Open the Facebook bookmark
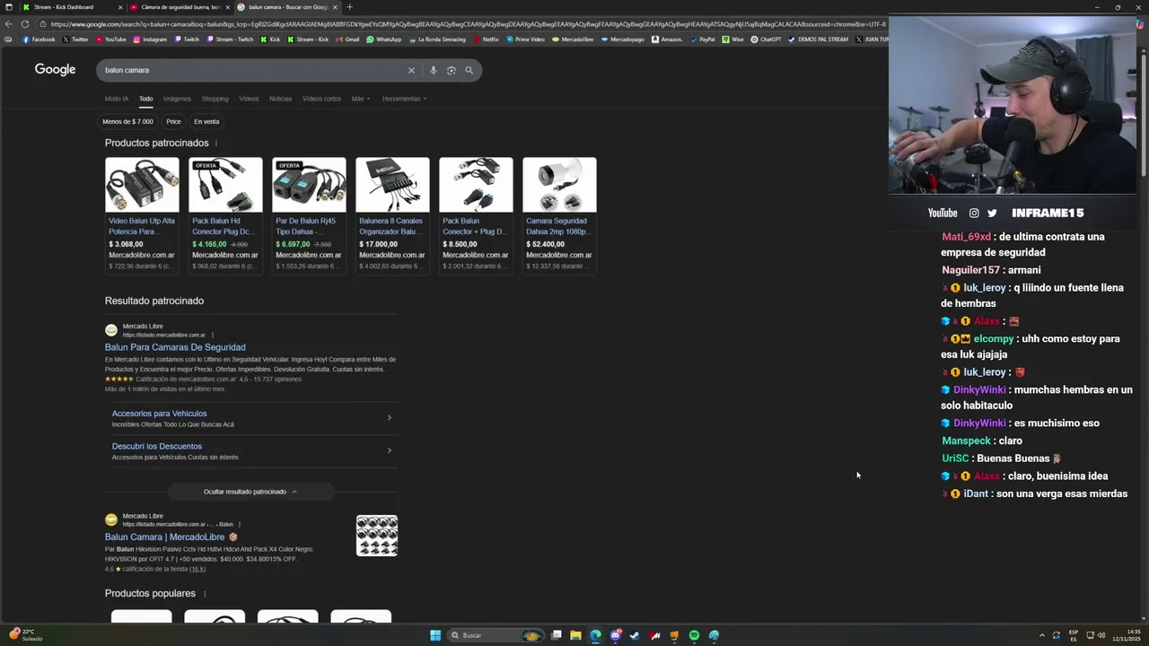Viewport: 1149px width, 646px height. pyautogui.click(x=39, y=39)
